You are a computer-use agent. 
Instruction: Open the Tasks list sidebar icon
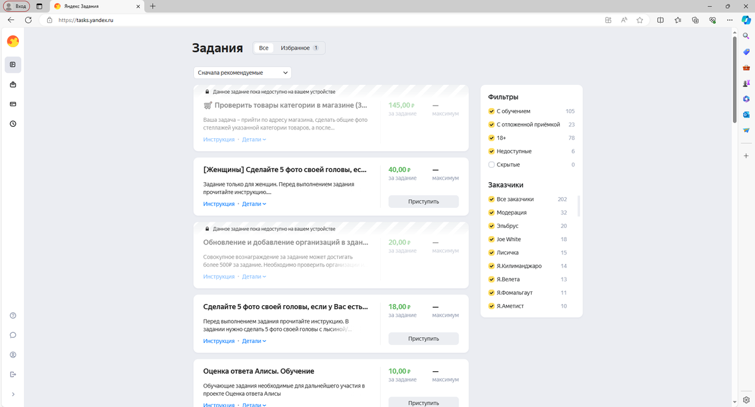[13, 65]
